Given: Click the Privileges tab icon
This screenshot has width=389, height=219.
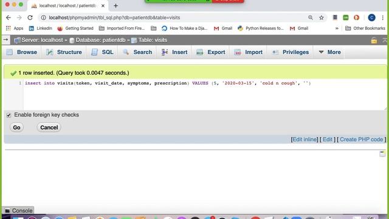Looking at the screenshot, I should point(275,52).
